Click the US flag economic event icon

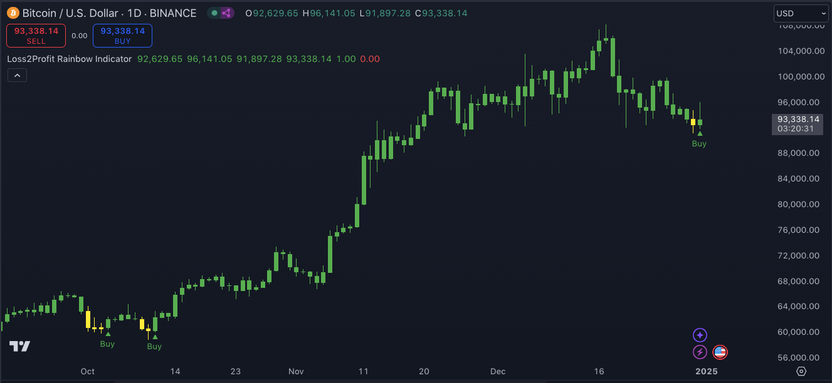(720, 352)
